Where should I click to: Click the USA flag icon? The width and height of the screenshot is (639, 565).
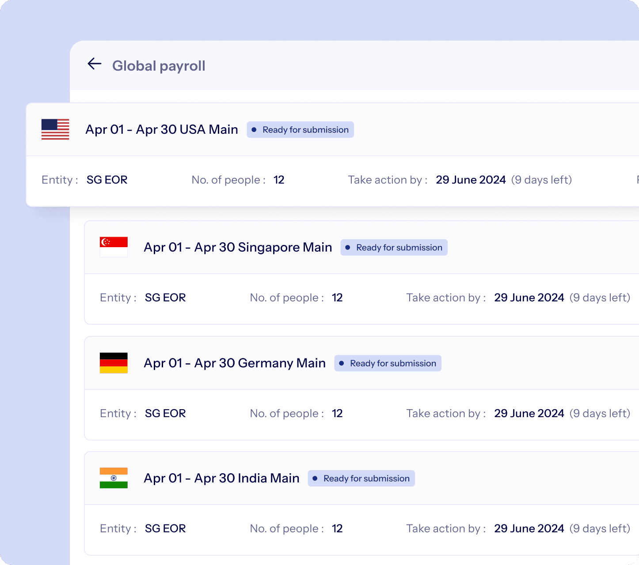tap(55, 129)
